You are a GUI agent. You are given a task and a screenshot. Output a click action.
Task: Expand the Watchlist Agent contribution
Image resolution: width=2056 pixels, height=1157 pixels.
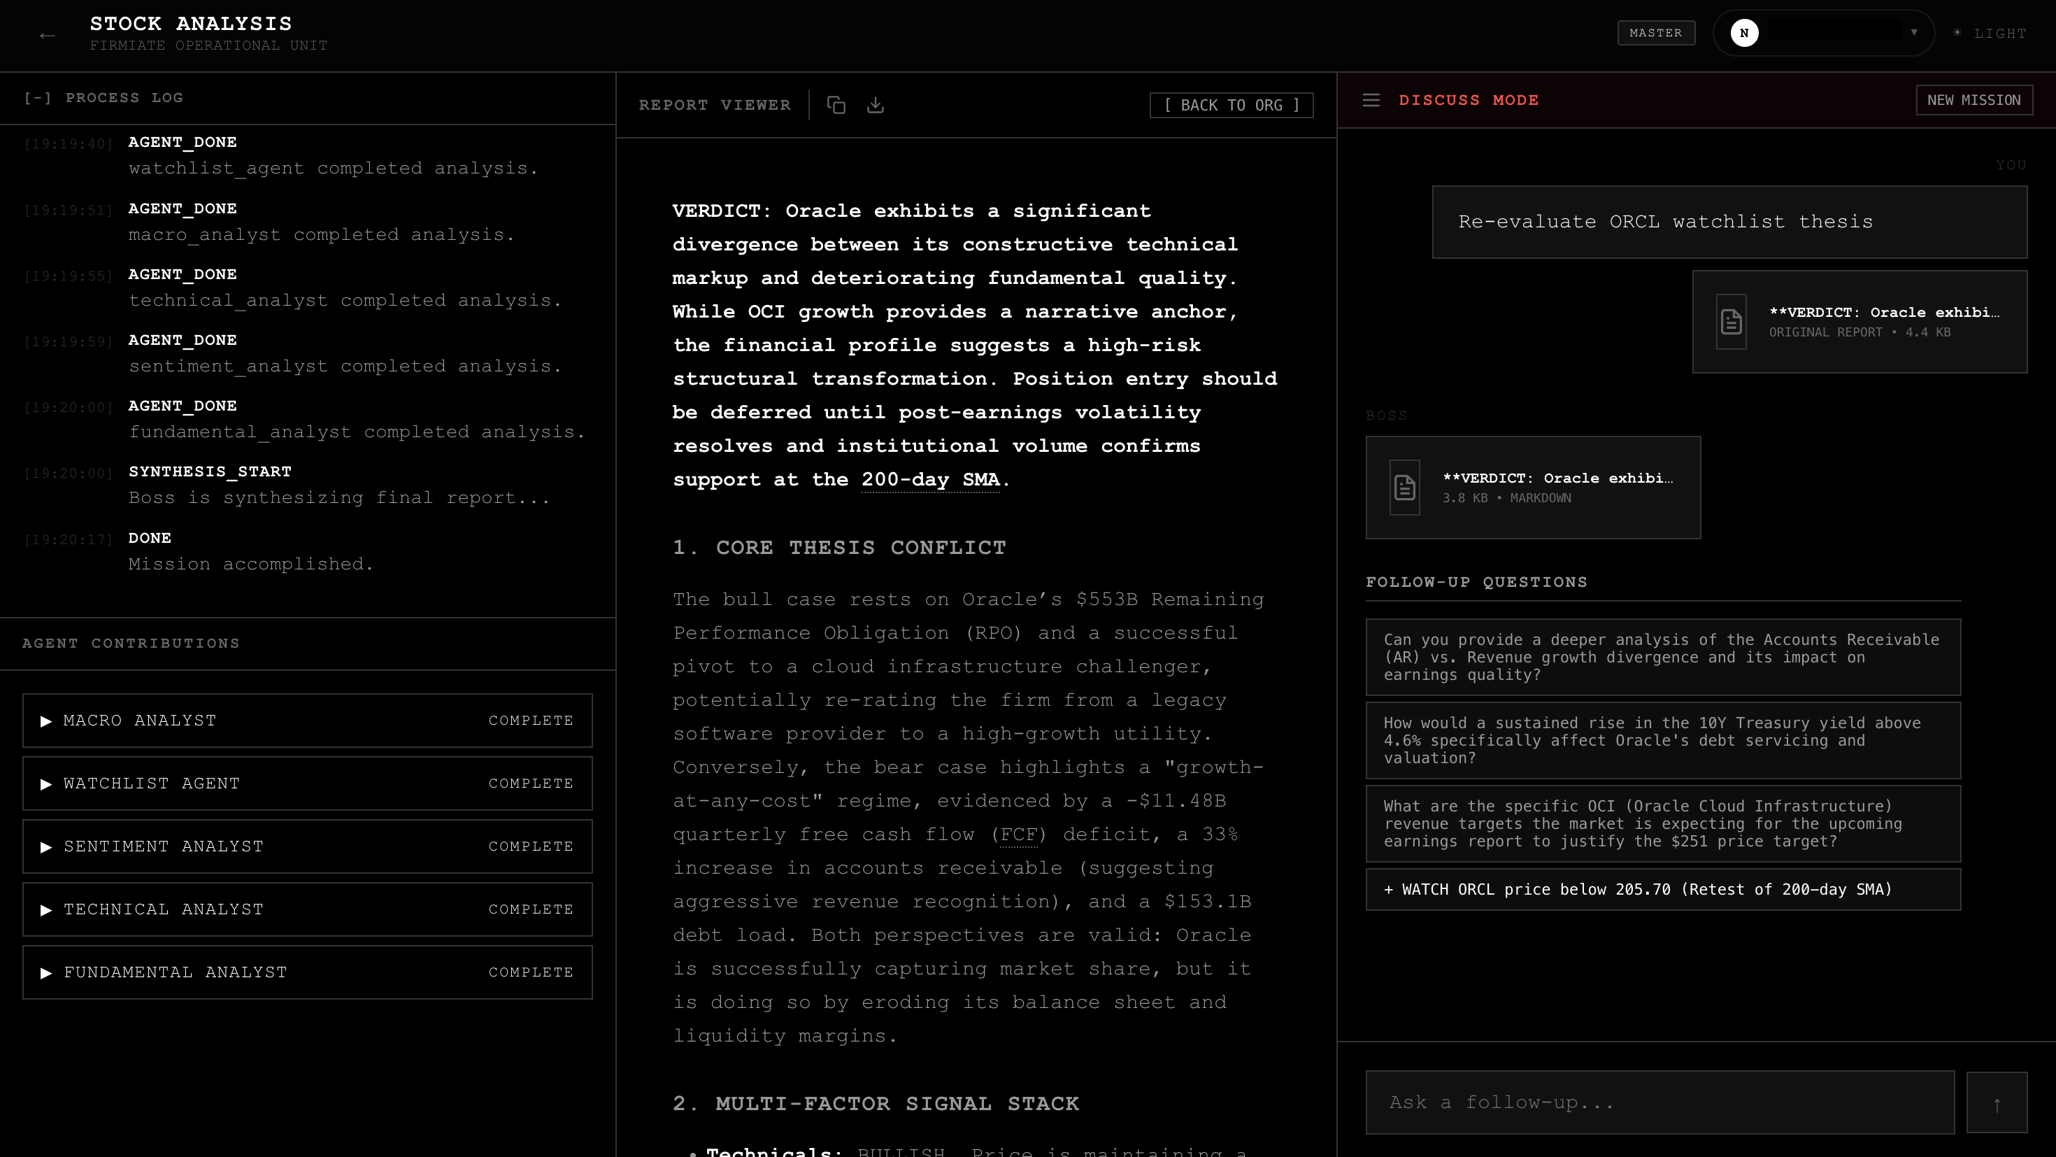point(307,783)
